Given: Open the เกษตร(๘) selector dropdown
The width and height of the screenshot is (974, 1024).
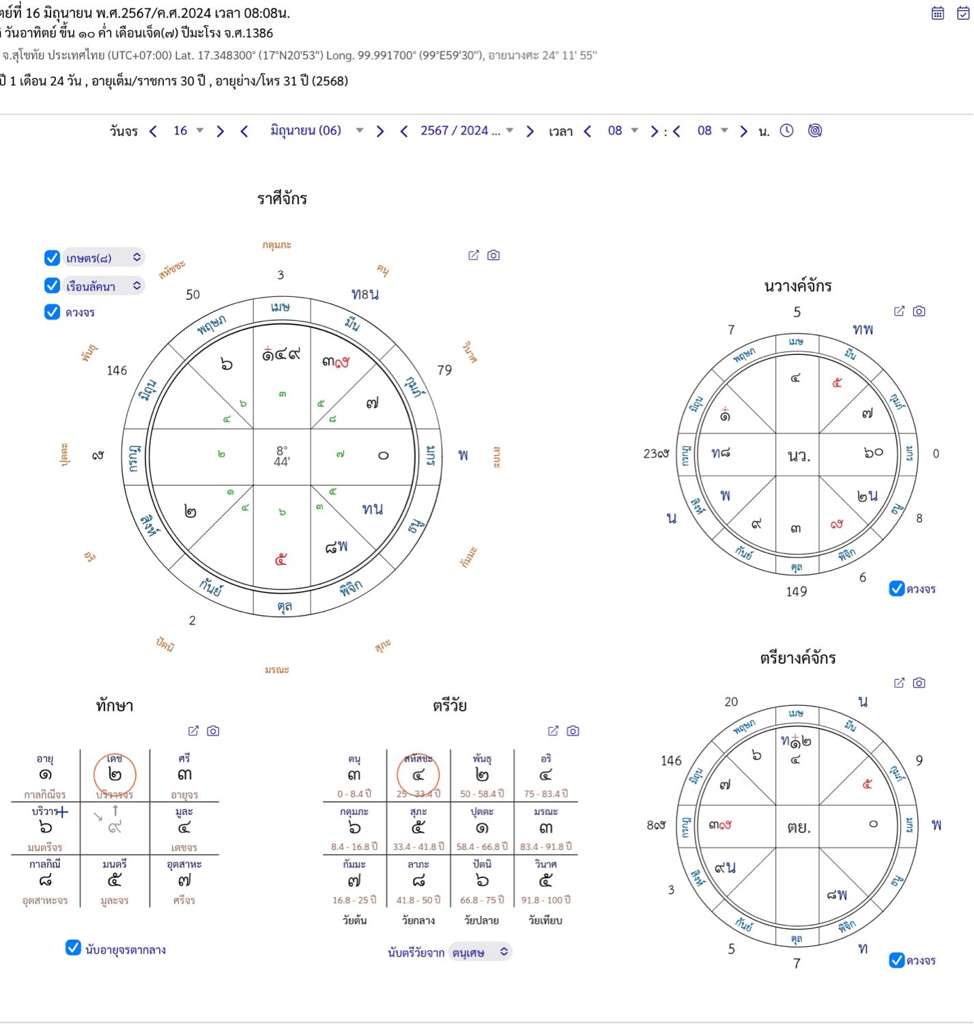Looking at the screenshot, I should 104,257.
